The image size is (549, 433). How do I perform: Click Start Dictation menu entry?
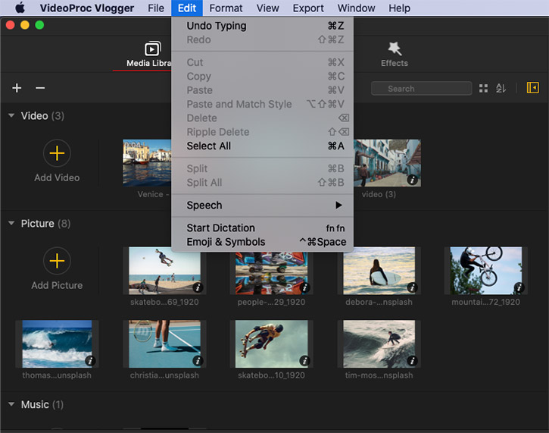pos(220,227)
